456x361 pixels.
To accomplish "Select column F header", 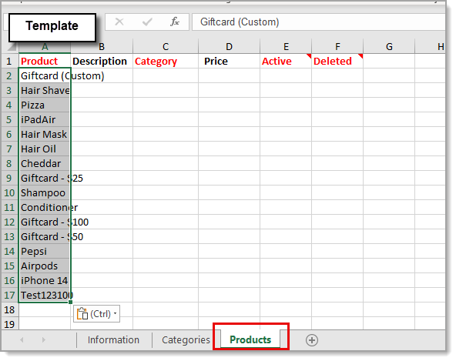I will point(337,46).
